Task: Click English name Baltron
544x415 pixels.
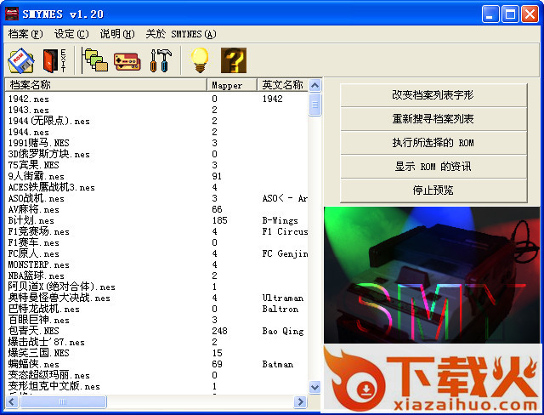Action: click(x=280, y=310)
